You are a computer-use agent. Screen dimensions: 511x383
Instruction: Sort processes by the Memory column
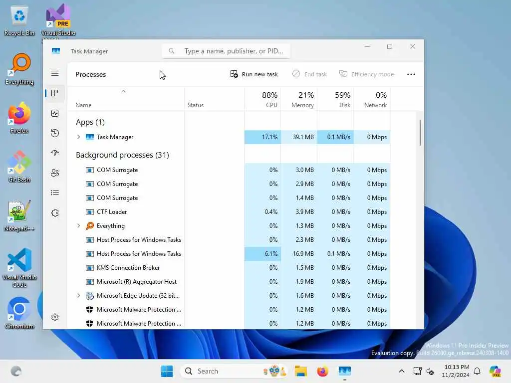(299, 99)
